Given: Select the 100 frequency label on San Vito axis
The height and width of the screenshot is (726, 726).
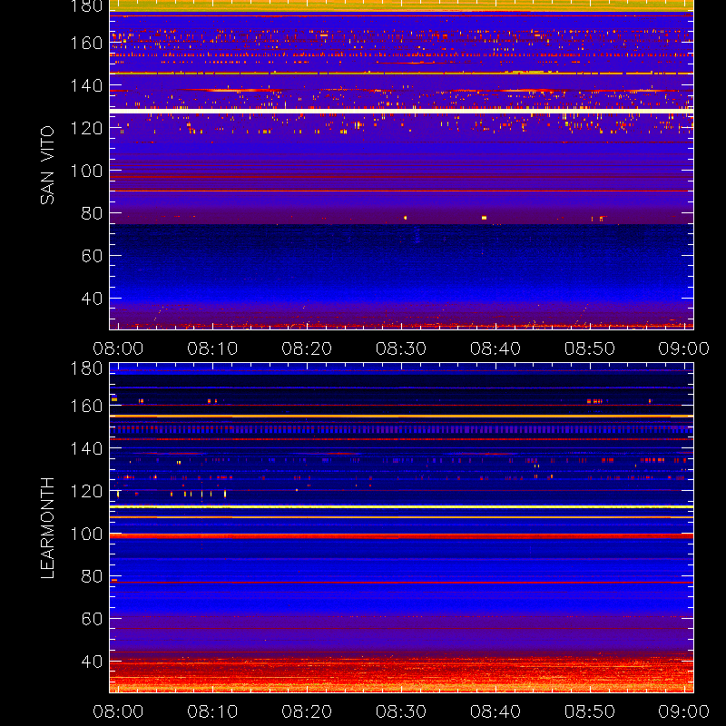Looking at the screenshot, I should [x=86, y=171].
